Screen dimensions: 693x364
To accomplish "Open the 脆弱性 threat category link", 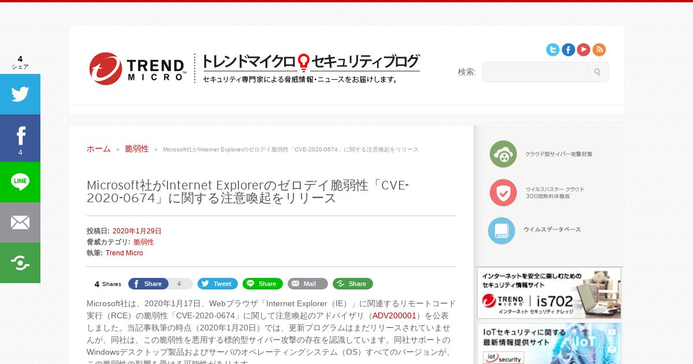I will [144, 242].
